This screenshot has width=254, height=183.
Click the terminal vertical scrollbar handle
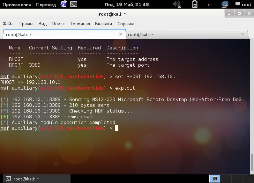click(252, 162)
